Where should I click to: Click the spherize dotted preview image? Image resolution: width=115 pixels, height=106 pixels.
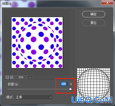coord(37,43)
